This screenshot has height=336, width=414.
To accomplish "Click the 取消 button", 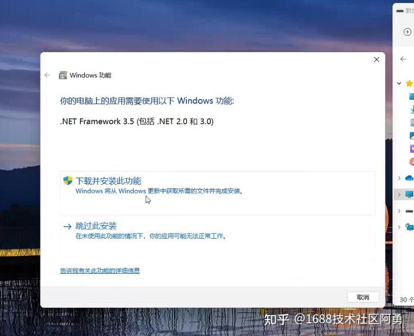I will point(362,297).
